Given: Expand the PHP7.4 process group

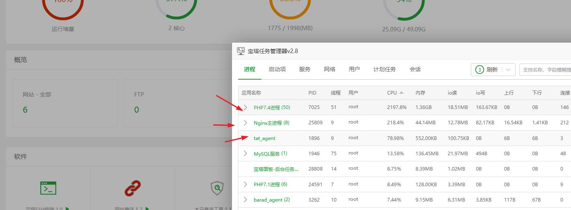Looking at the screenshot, I should click(245, 107).
